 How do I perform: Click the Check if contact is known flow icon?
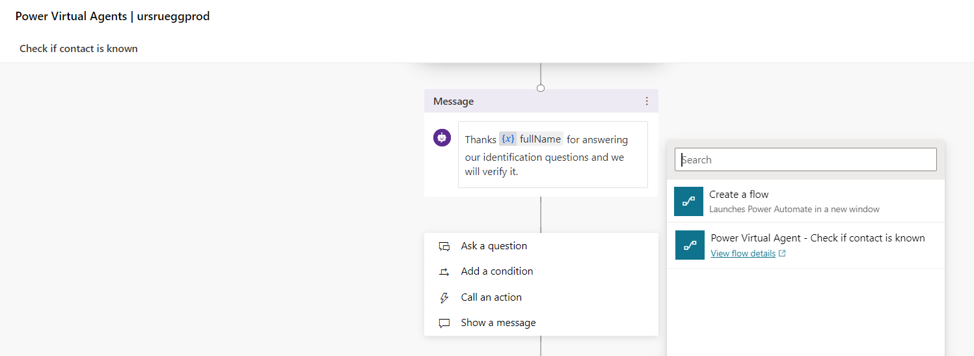click(690, 245)
